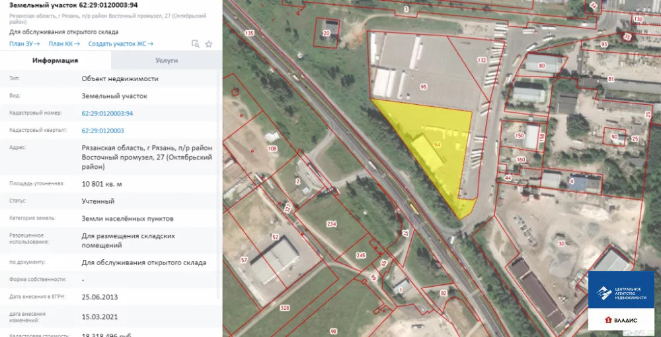This screenshot has width=661, height=337.
Task: Select parcel 245 on the map
Action: (x=360, y=255)
